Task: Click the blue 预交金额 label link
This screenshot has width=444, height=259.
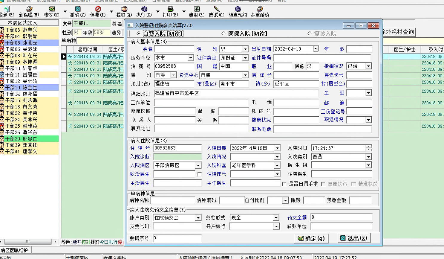Action: [297, 218]
